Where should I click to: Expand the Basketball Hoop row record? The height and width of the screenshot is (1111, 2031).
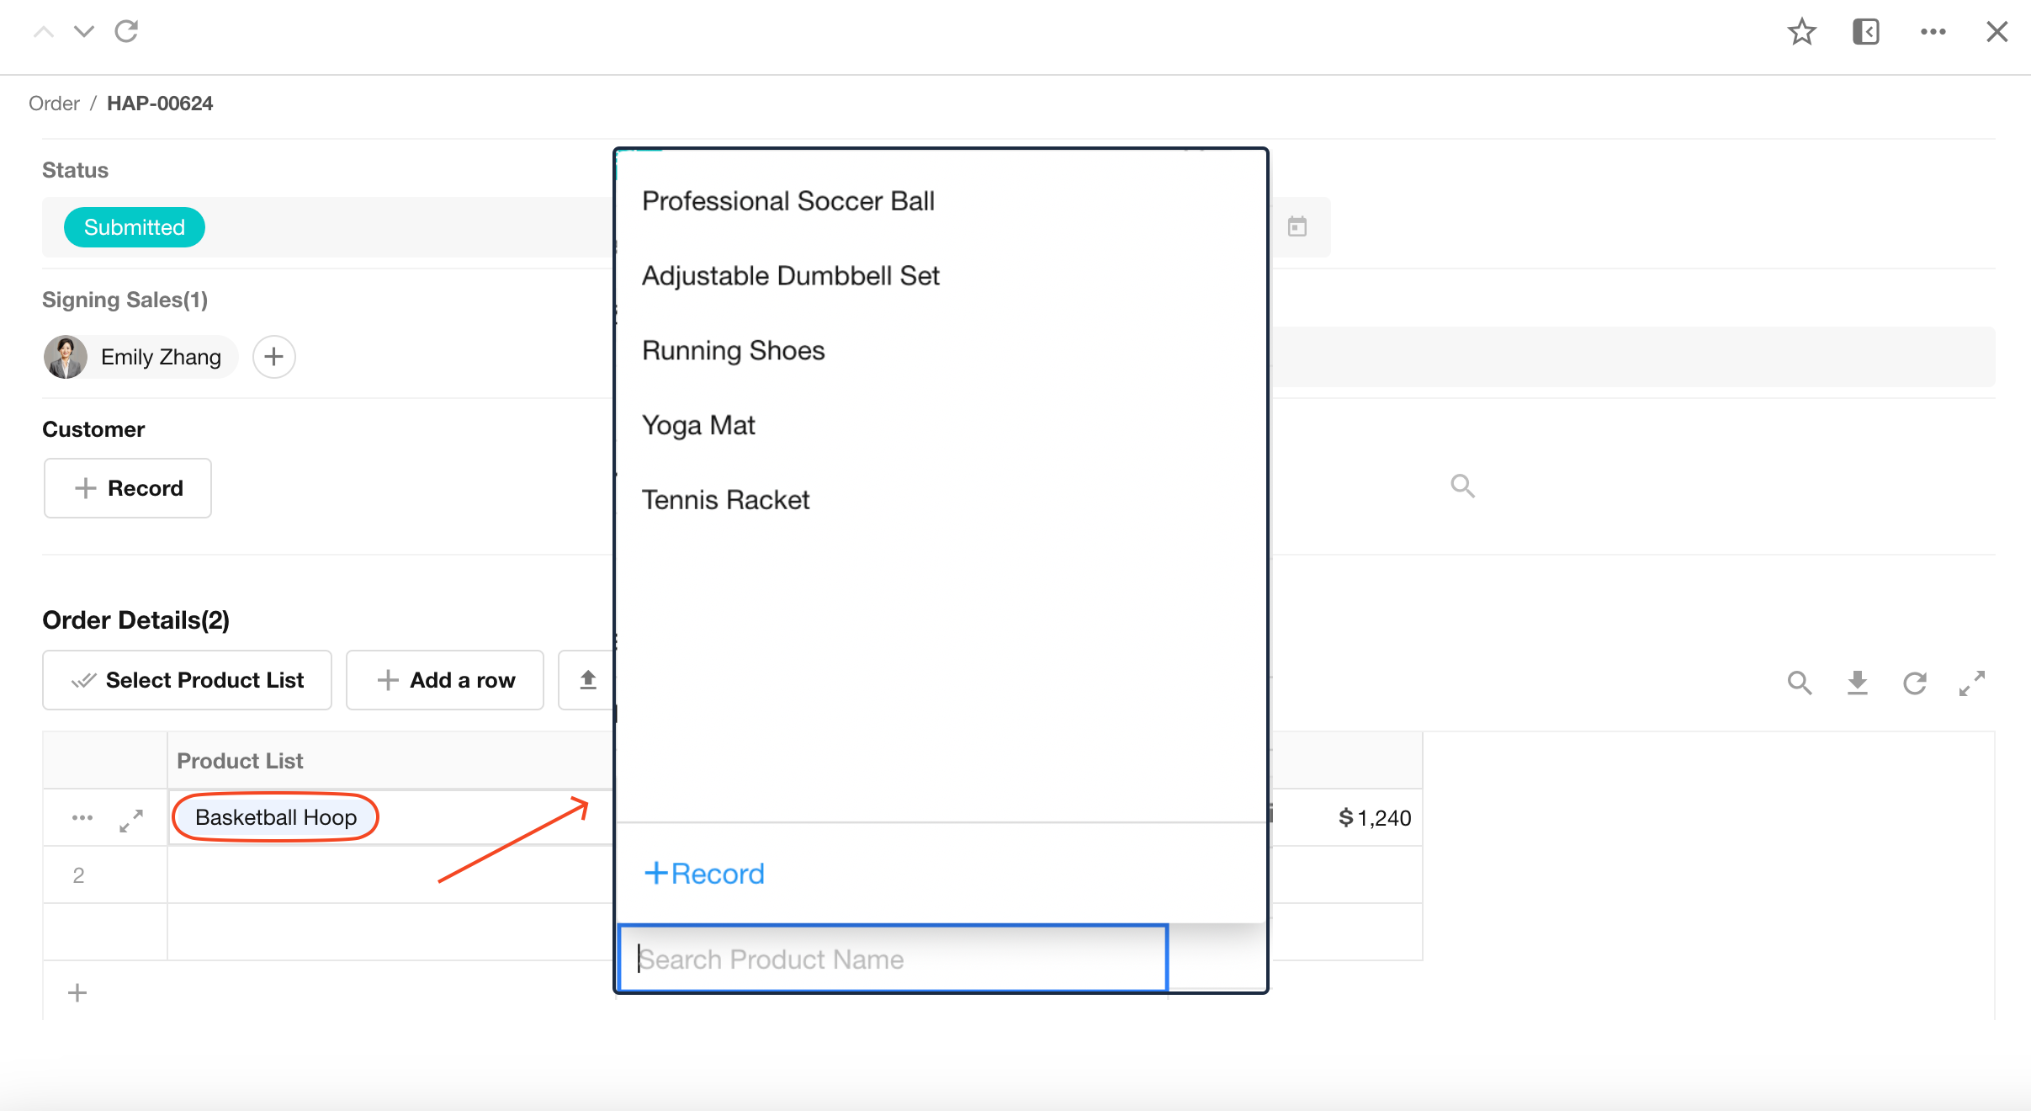130,819
